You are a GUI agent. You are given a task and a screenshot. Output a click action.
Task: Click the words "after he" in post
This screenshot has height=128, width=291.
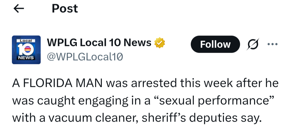tap(257, 83)
